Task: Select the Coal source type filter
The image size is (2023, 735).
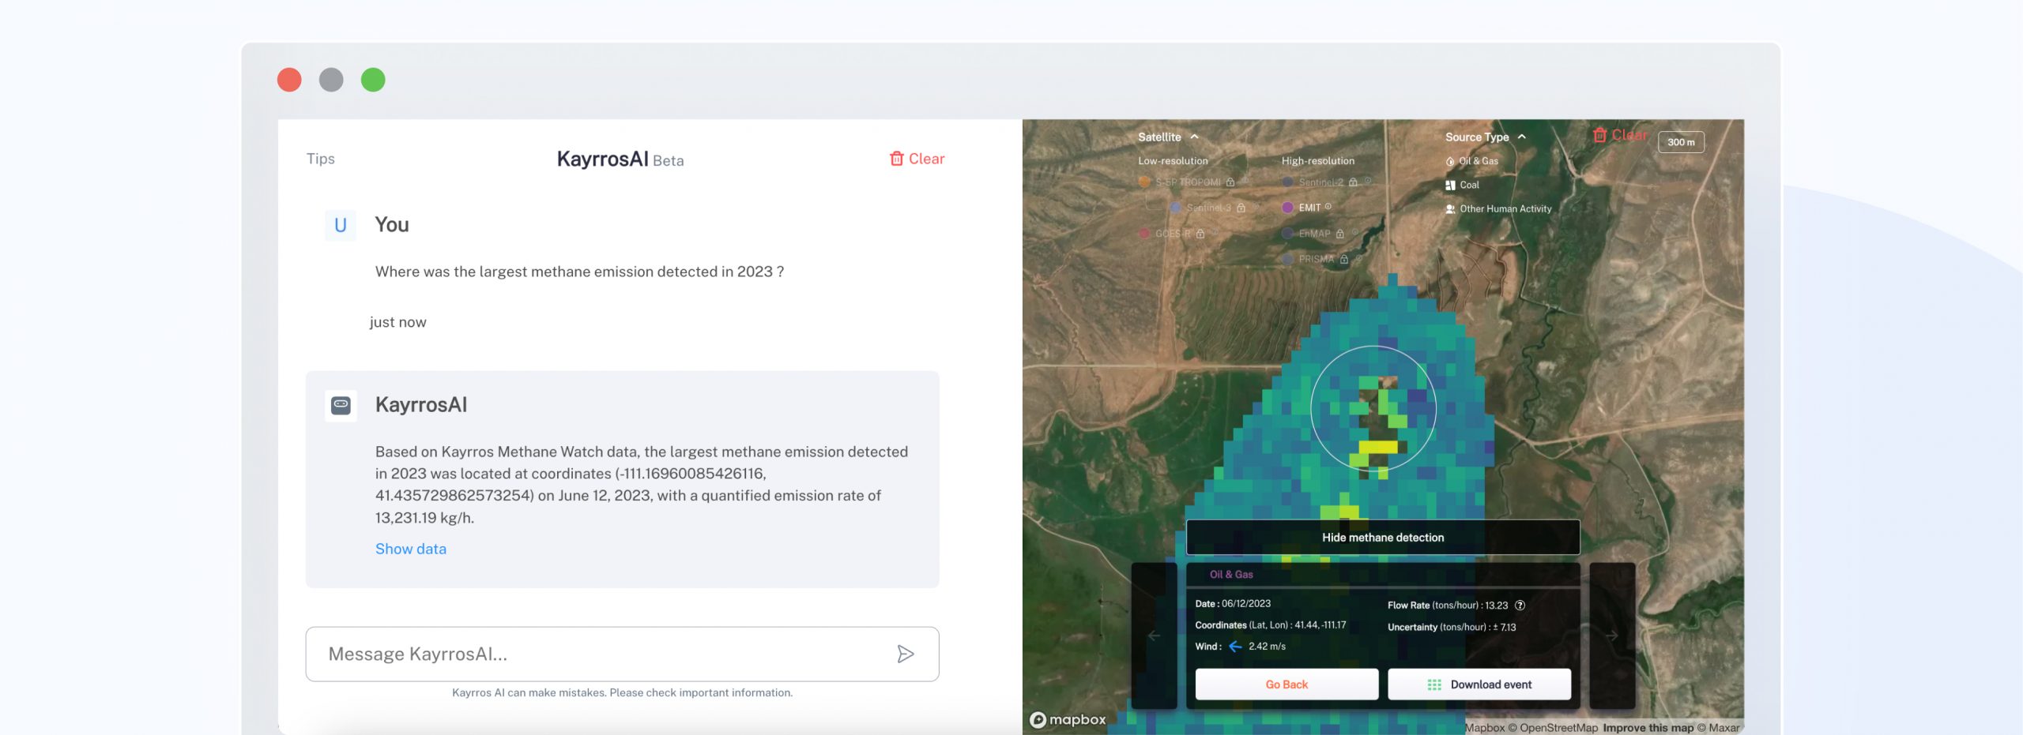Action: (x=1463, y=185)
